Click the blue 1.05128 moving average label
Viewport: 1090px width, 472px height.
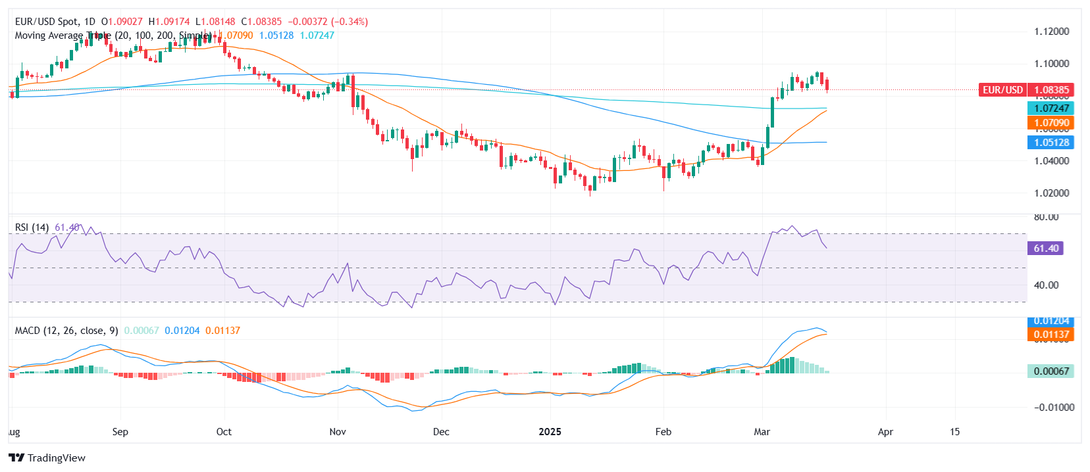click(x=1051, y=143)
